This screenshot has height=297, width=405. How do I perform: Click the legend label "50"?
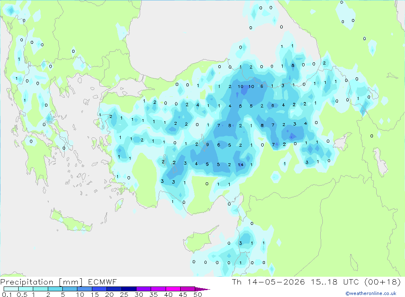198,295
